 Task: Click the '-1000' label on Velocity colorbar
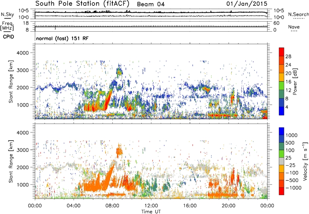click(294, 188)
